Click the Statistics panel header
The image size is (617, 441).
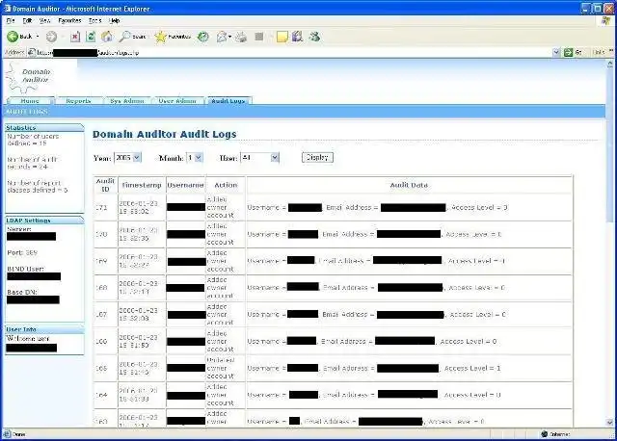point(44,128)
